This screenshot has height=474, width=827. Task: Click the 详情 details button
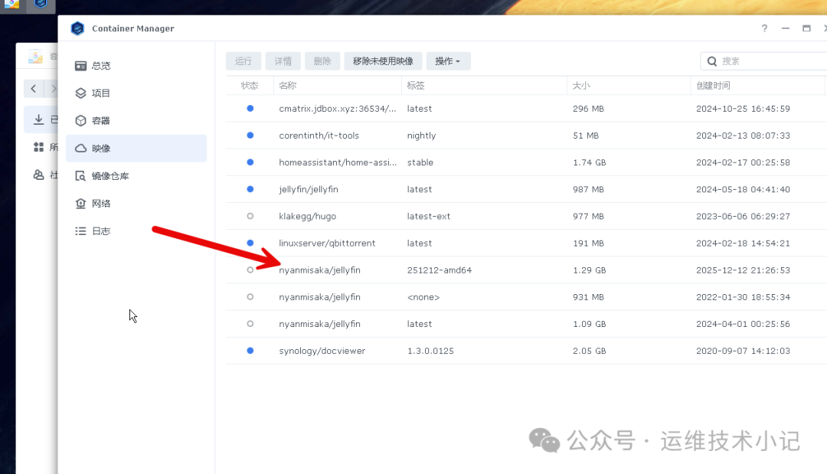(283, 61)
